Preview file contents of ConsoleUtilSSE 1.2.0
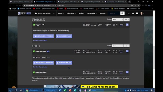This screenshot has width=163, height=92. click(x=40, y=67)
